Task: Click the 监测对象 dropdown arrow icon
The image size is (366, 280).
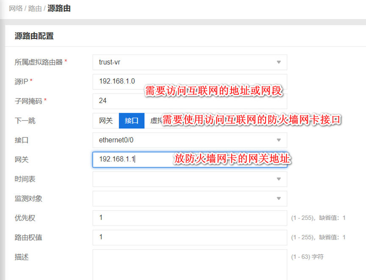Action: [279, 199]
